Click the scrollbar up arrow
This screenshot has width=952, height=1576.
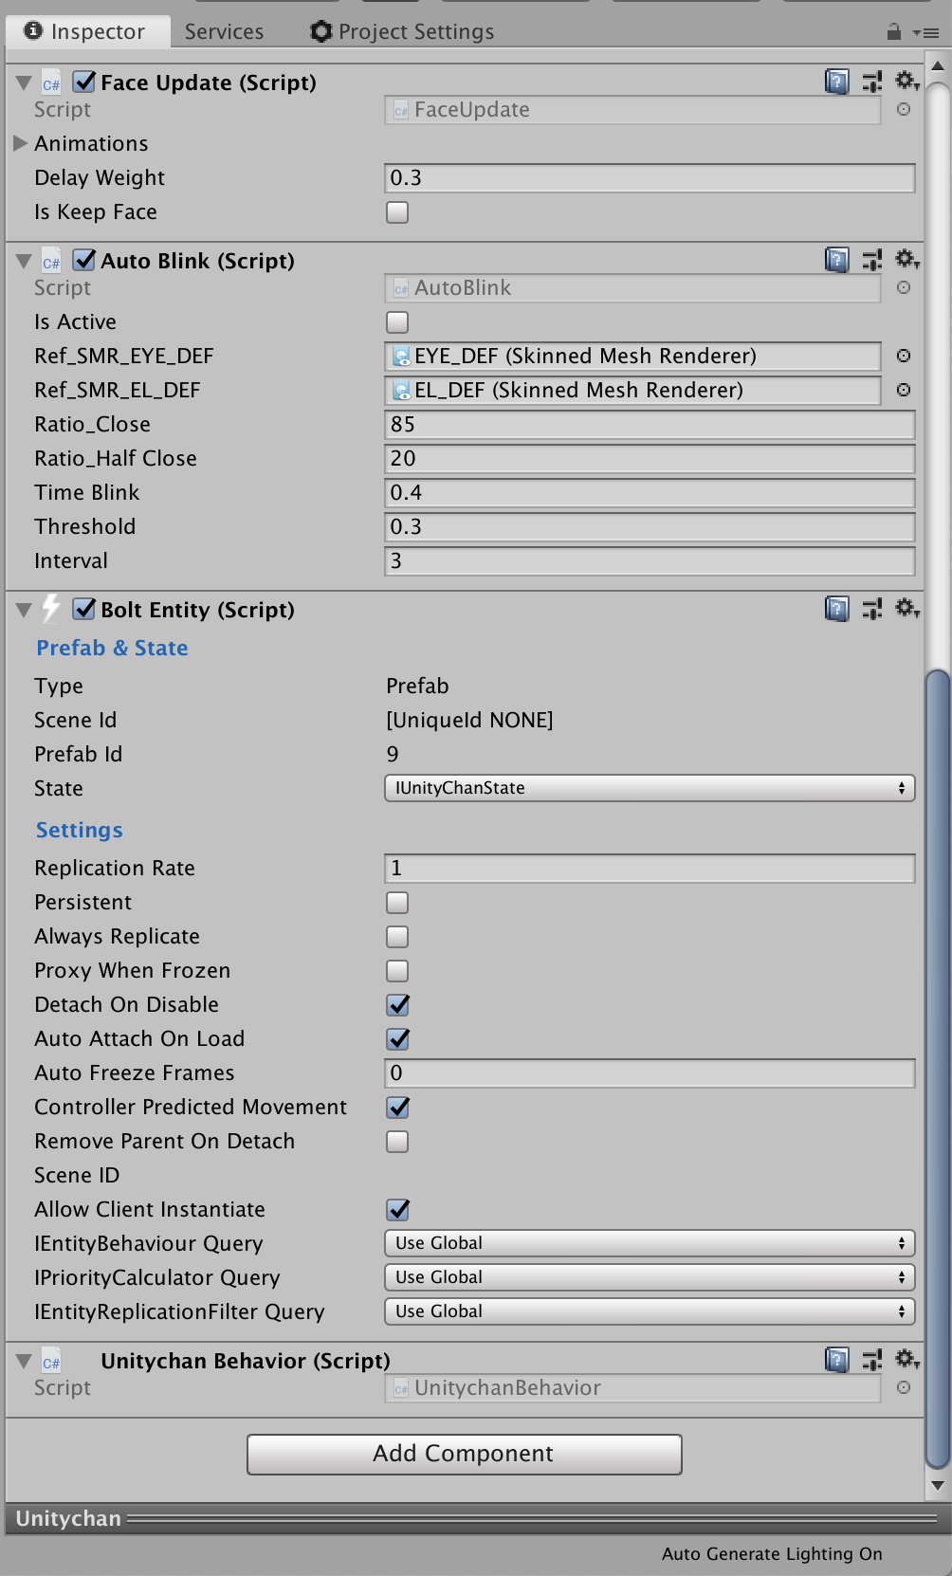click(x=938, y=65)
